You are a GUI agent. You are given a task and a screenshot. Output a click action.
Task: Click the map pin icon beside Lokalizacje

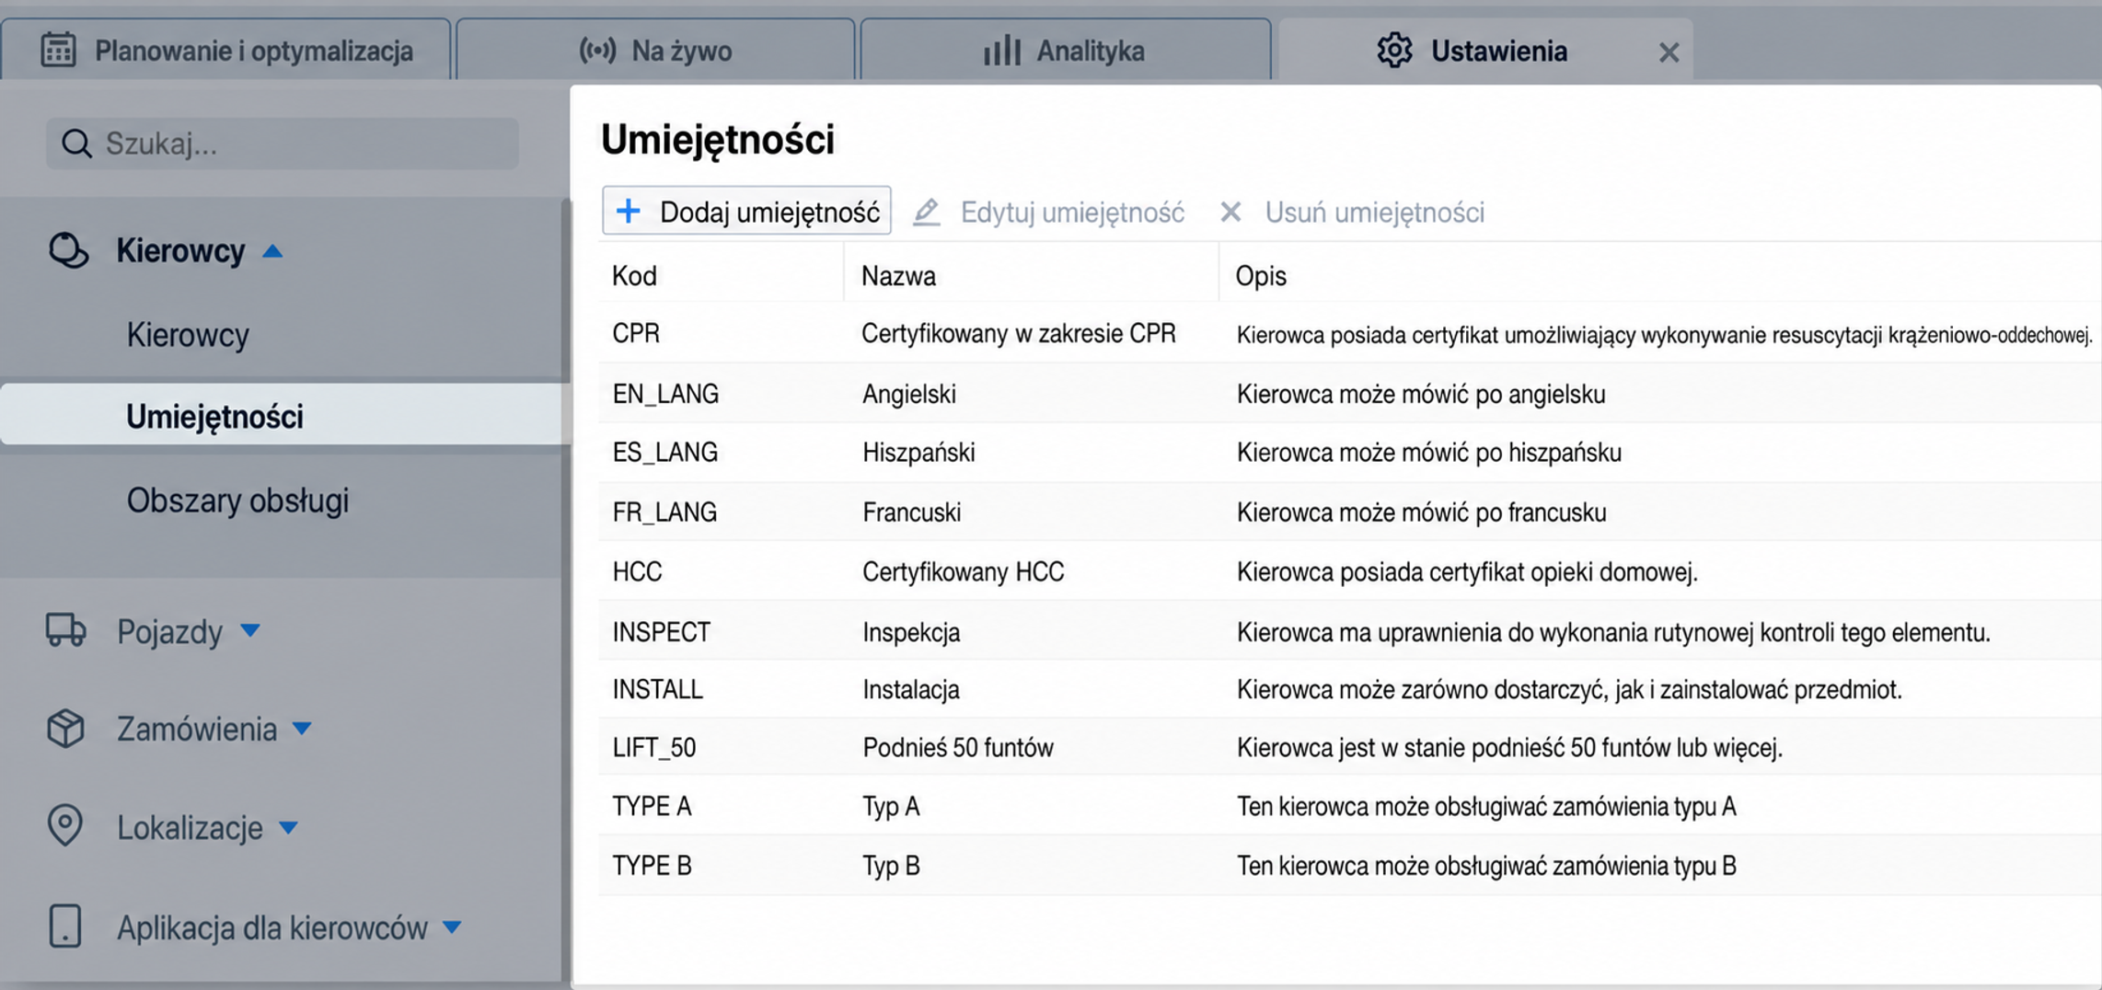(64, 825)
